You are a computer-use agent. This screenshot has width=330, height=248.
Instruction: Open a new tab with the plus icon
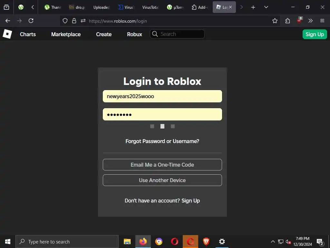[x=253, y=7]
